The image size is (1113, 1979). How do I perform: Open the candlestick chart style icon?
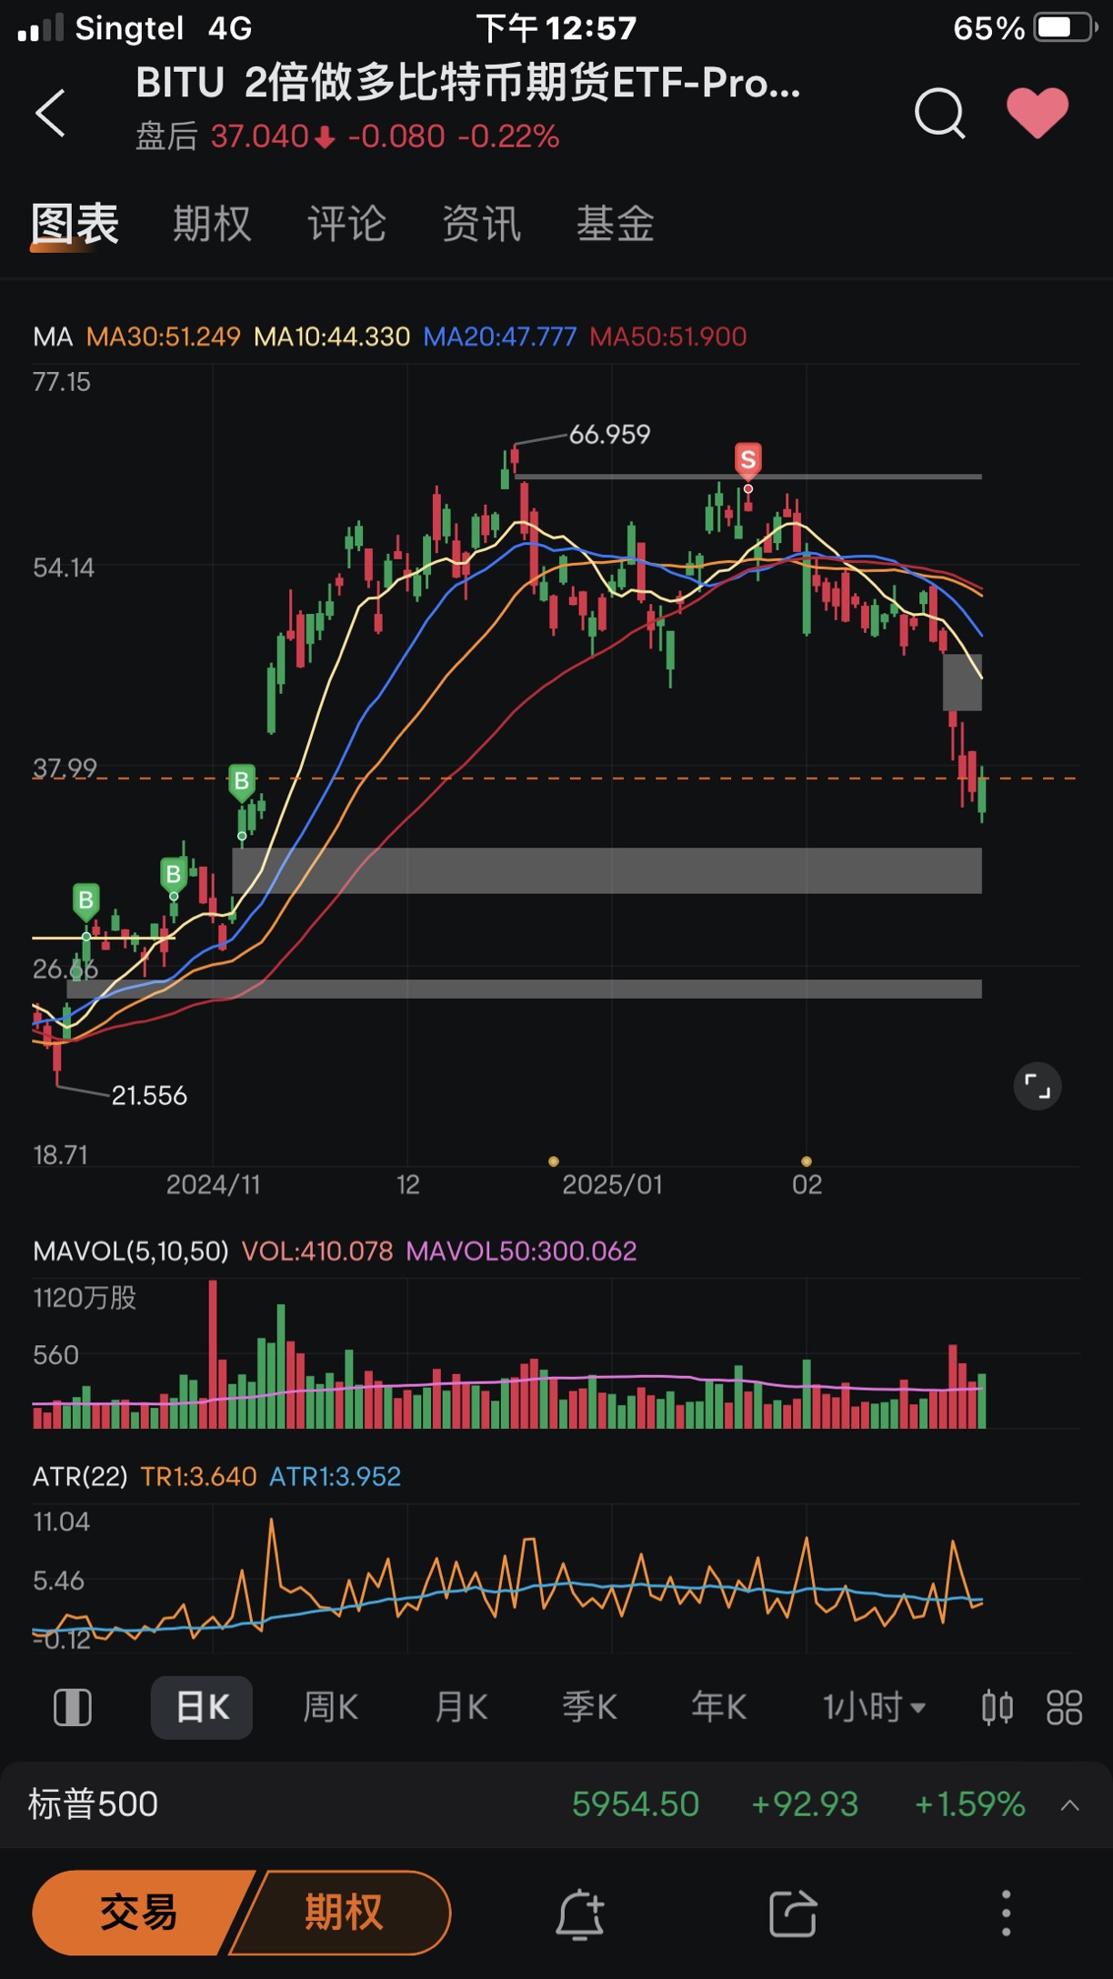998,1707
